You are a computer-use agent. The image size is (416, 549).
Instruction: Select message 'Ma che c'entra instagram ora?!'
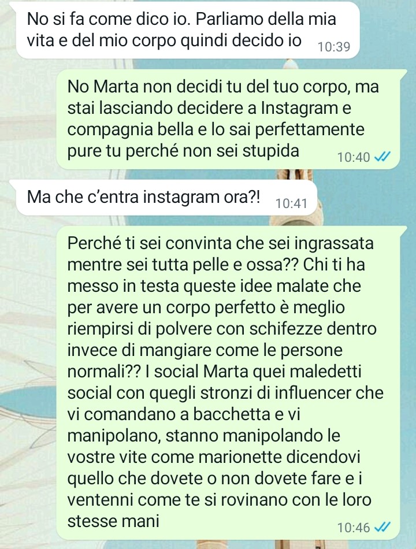tap(166, 197)
